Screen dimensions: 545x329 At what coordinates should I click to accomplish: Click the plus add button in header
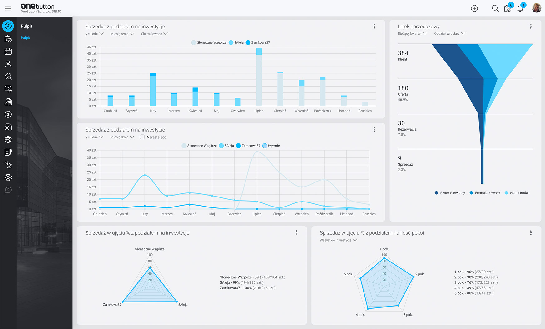tap(474, 8)
